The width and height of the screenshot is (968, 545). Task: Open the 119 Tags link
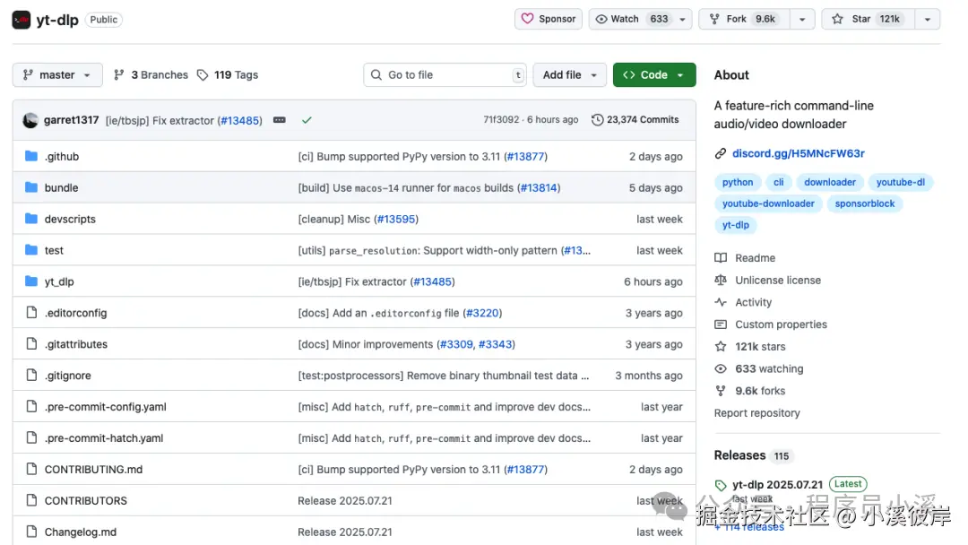228,75
